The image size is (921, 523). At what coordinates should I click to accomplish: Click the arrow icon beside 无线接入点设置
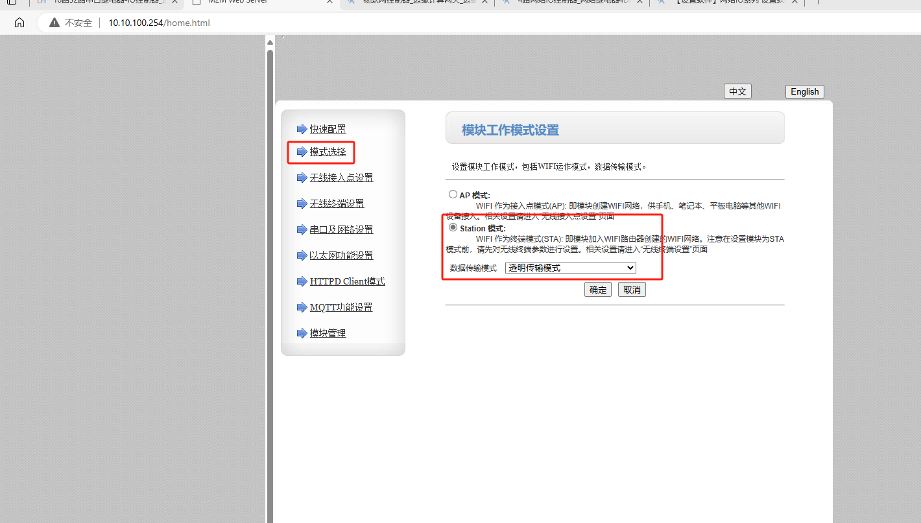302,178
